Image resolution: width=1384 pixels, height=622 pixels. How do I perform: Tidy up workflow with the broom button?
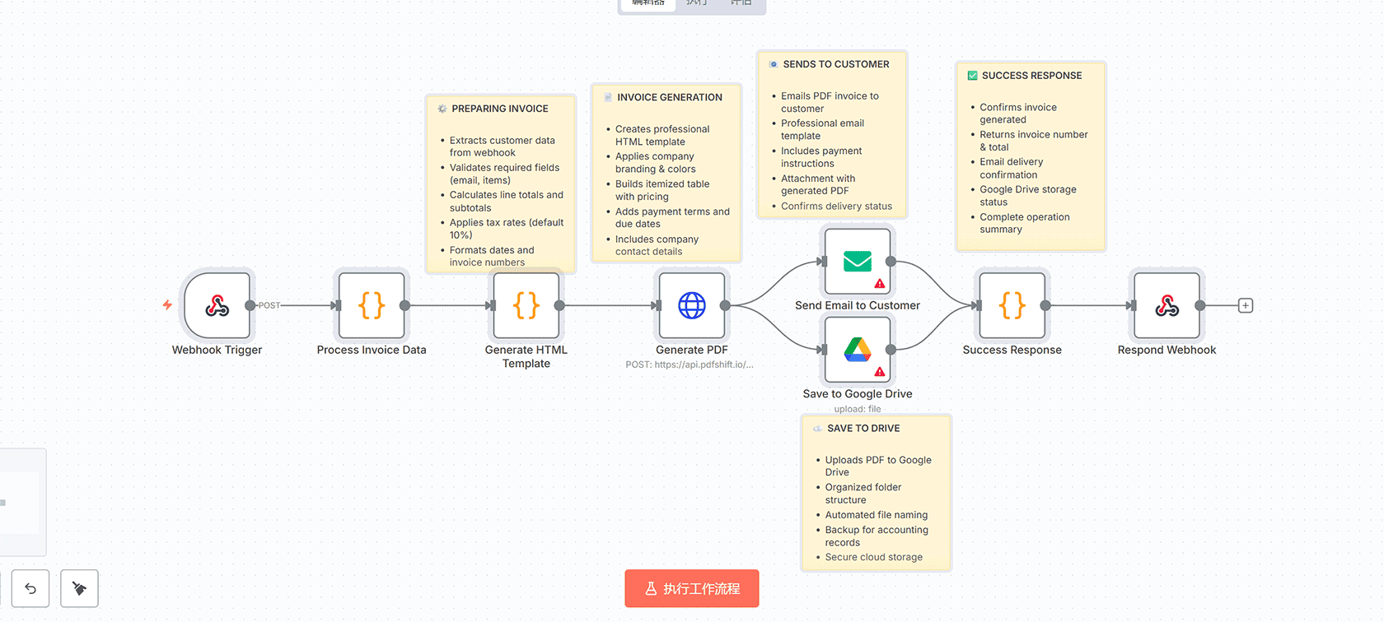(x=80, y=588)
